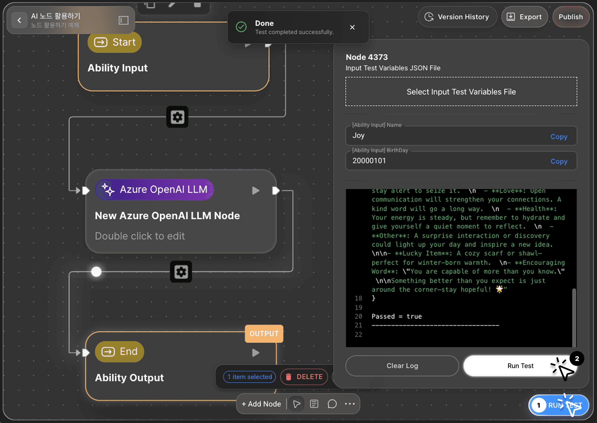Viewport: 597px width, 423px height.
Task: Click + Add Node button
Action: [261, 404]
